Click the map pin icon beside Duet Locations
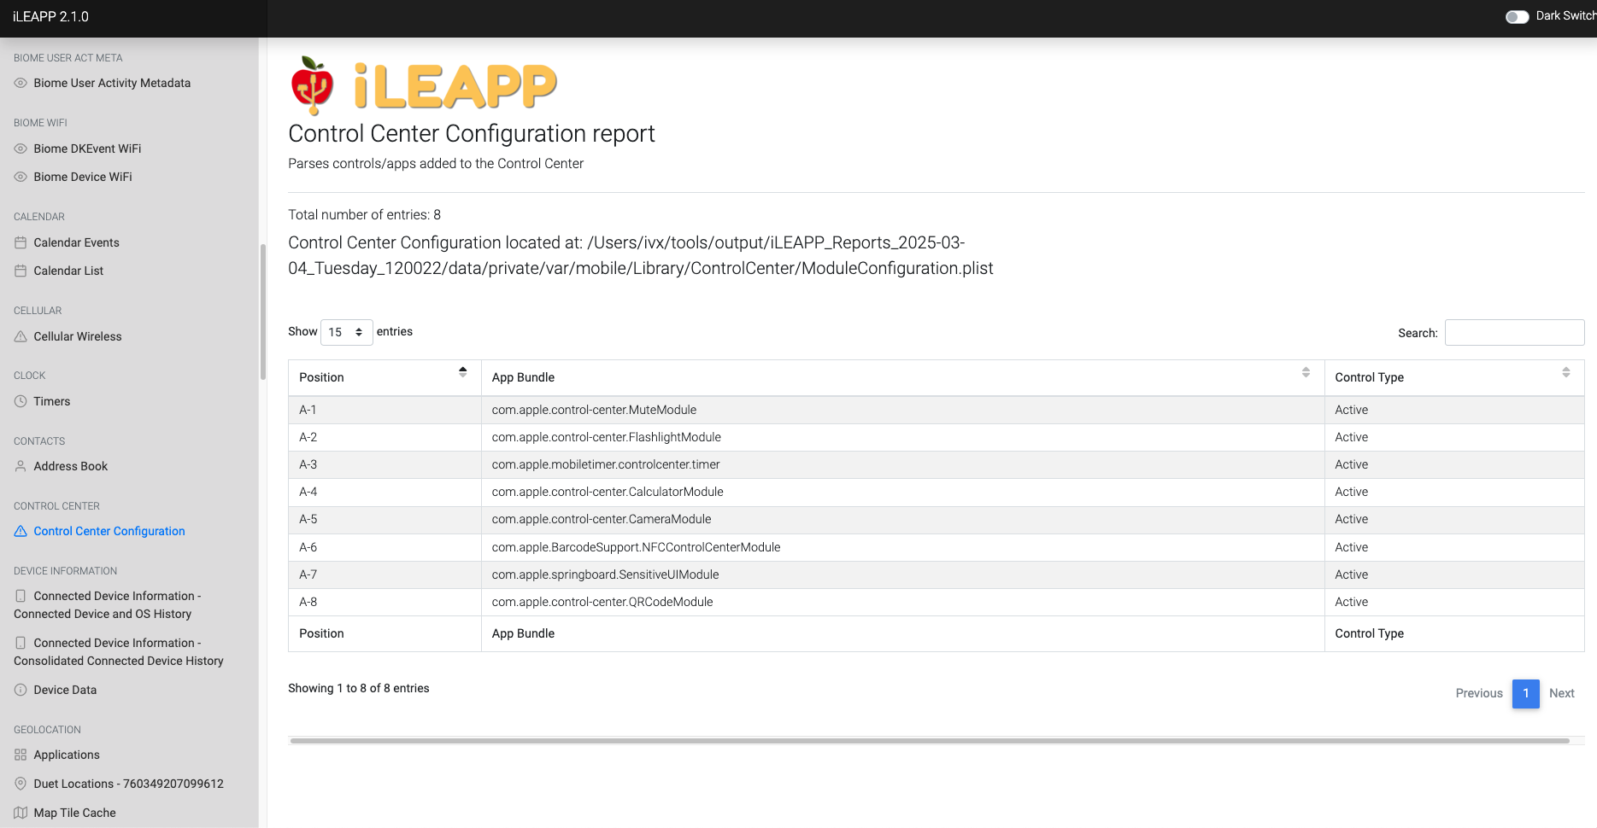This screenshot has width=1597, height=828. [21, 784]
